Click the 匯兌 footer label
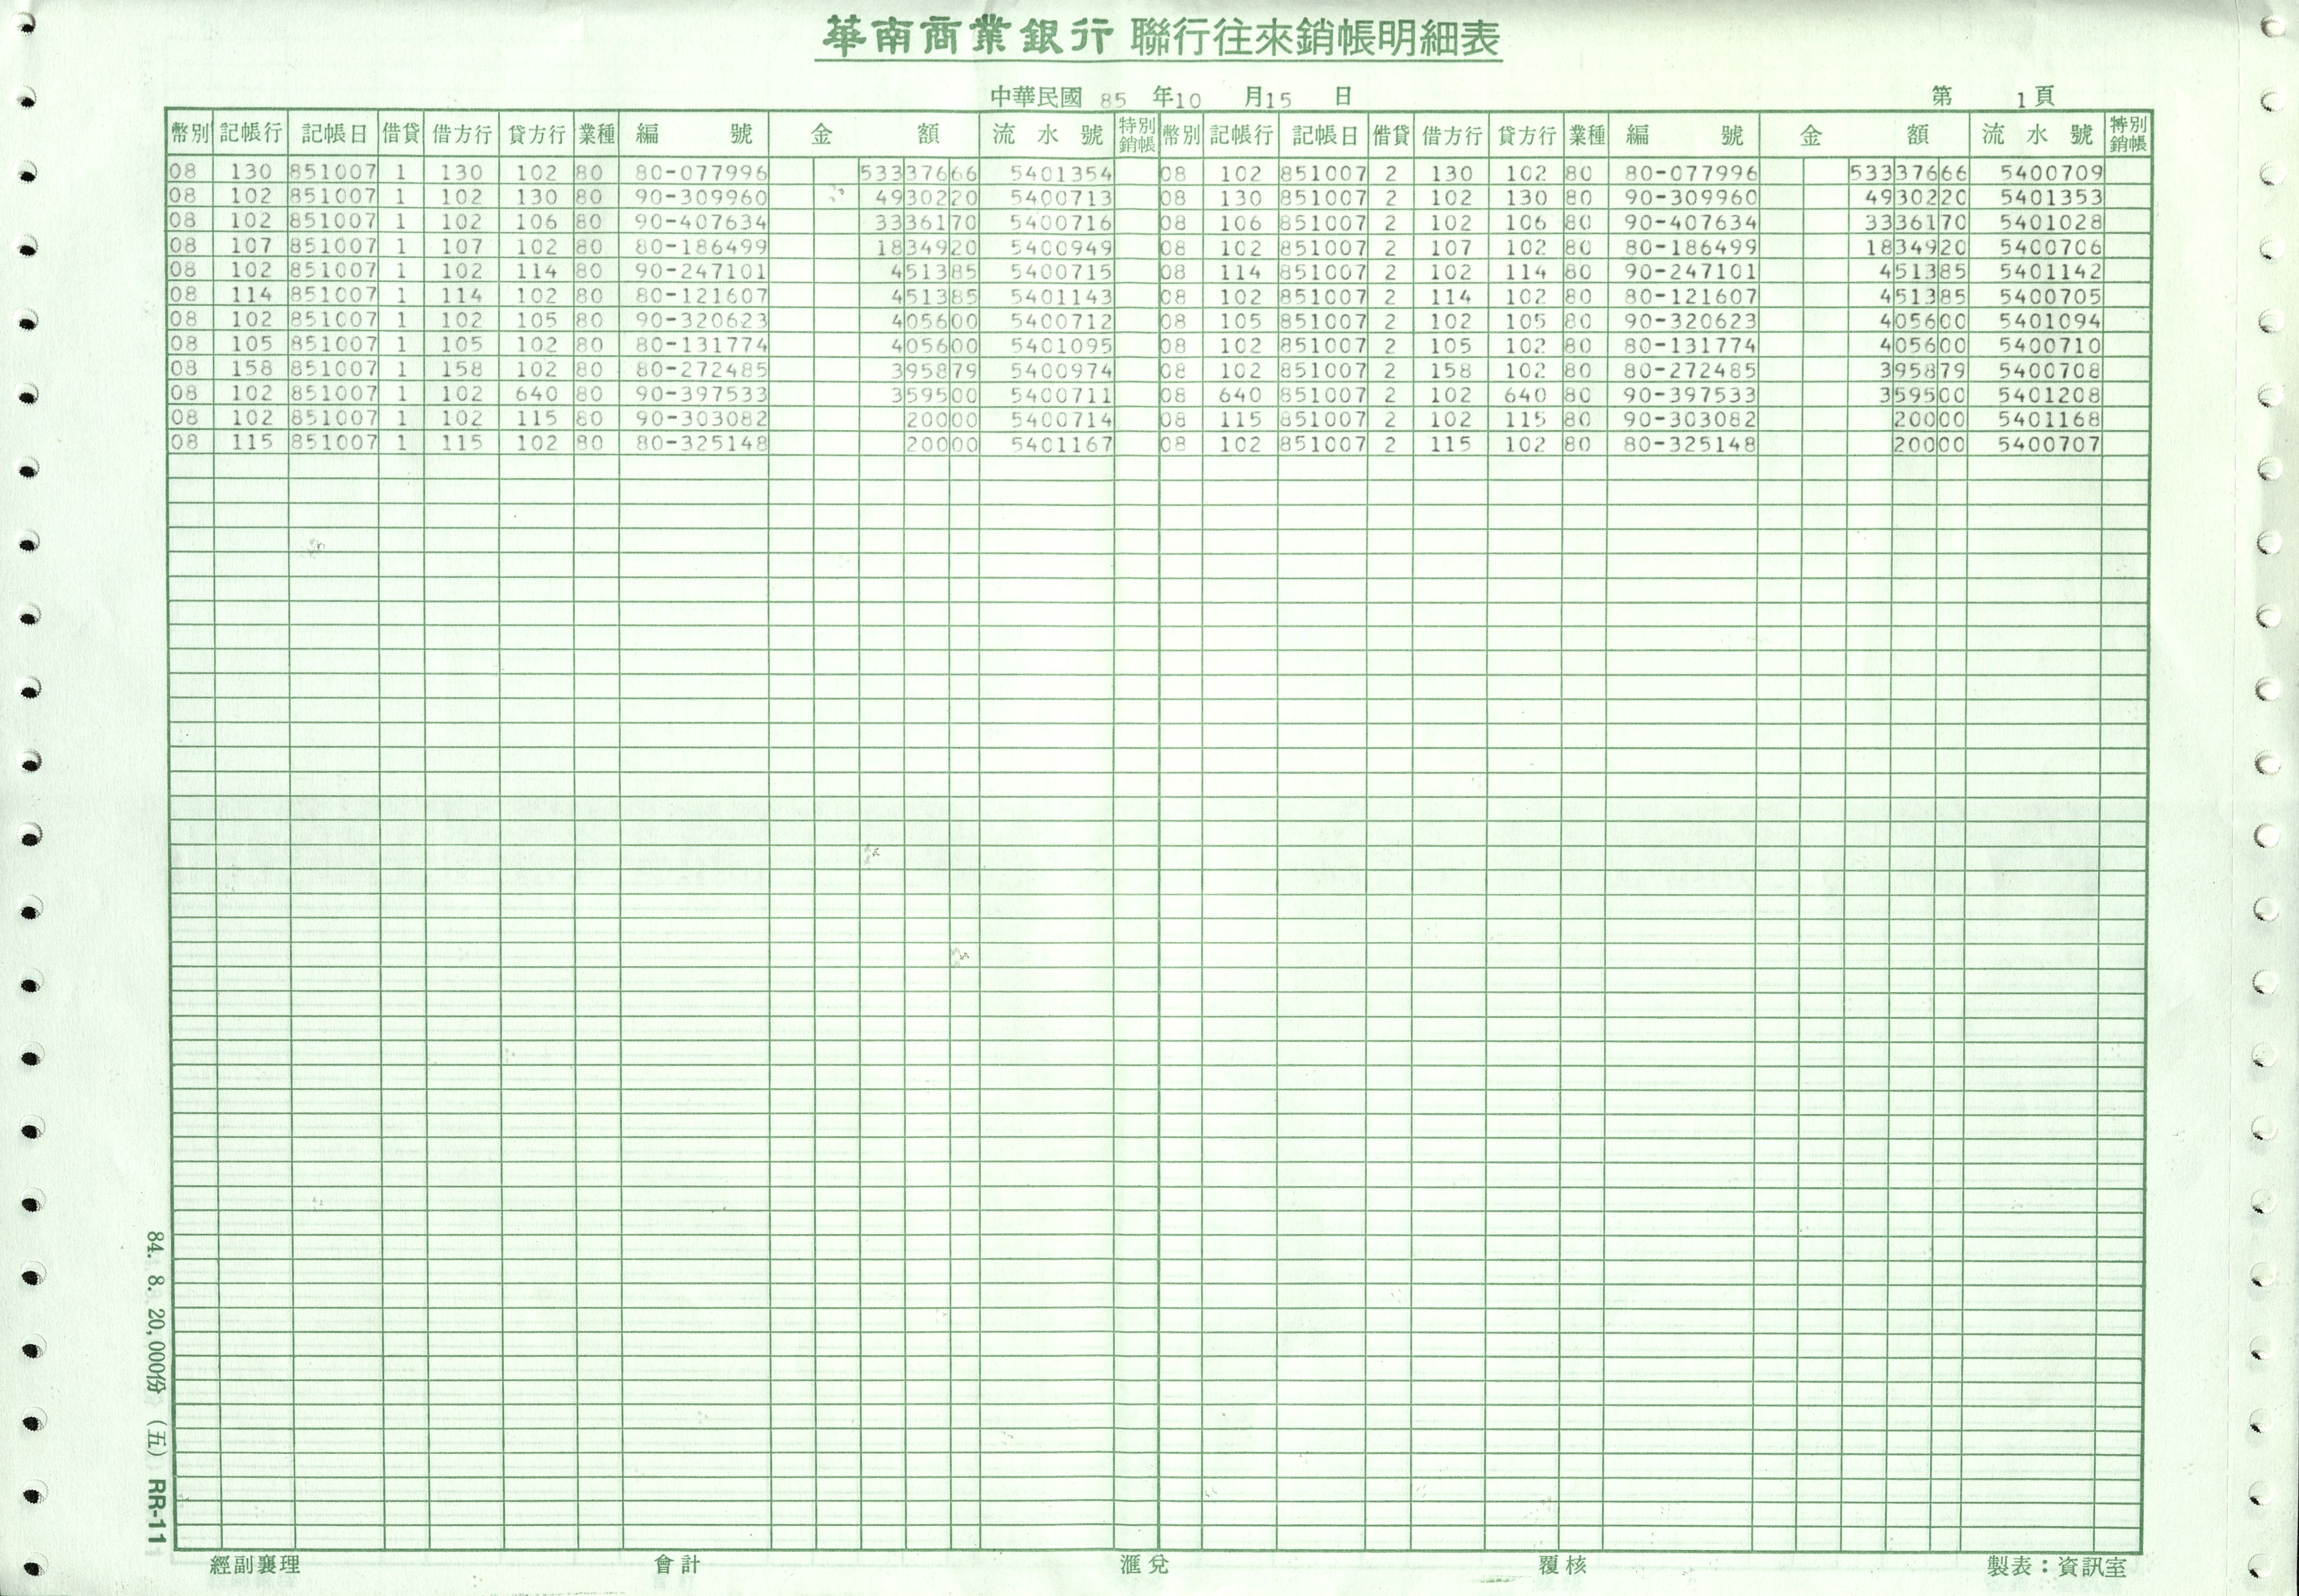This screenshot has width=2299, height=1596. point(1144,1565)
